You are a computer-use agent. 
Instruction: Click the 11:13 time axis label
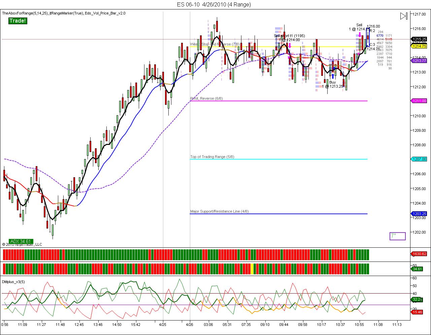(x=397, y=325)
